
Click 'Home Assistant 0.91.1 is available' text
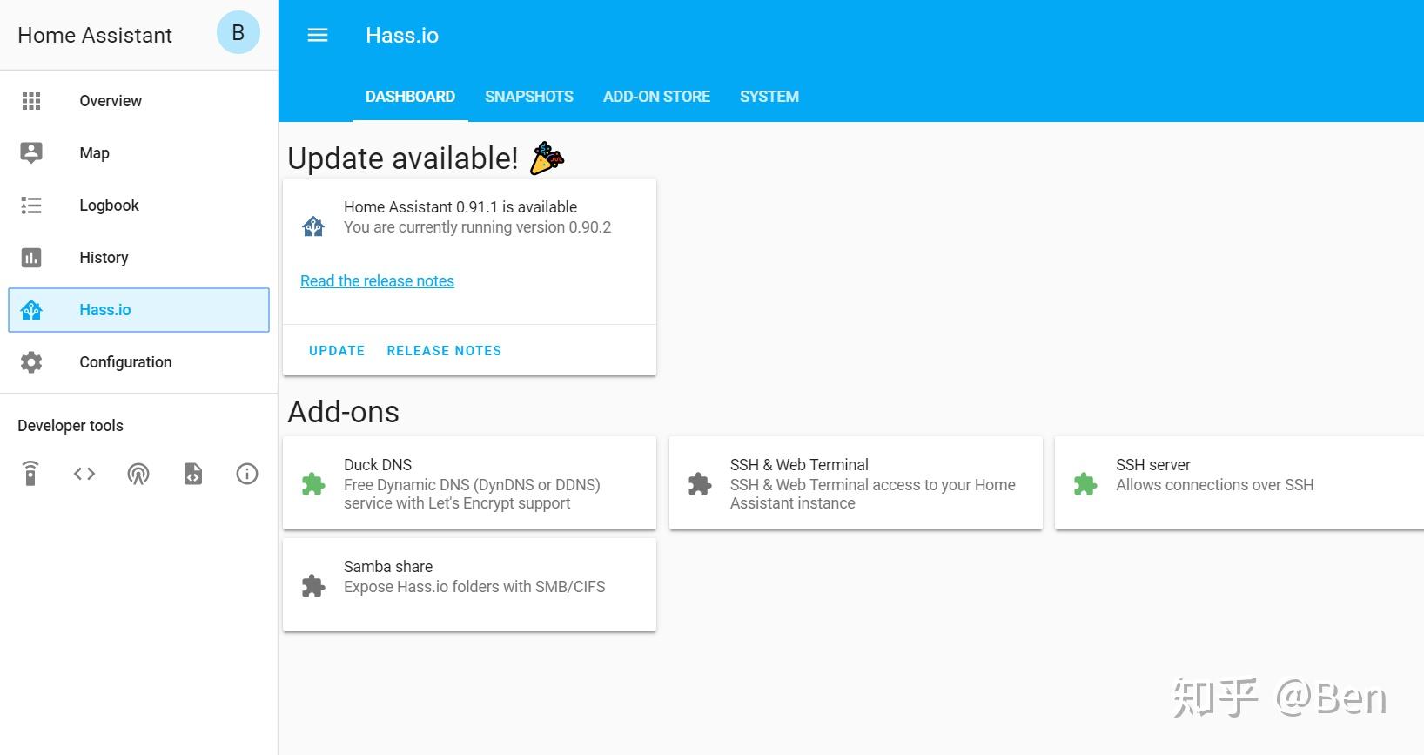click(x=460, y=207)
